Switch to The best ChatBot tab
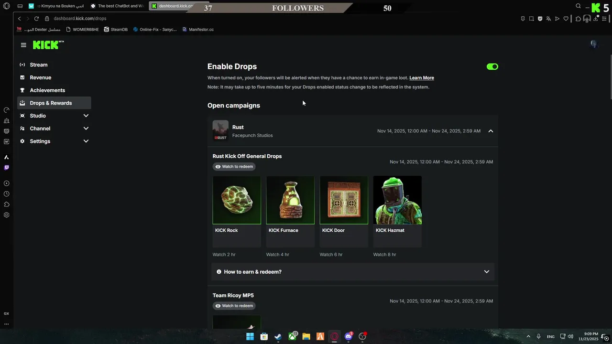The image size is (612, 344). point(118,6)
